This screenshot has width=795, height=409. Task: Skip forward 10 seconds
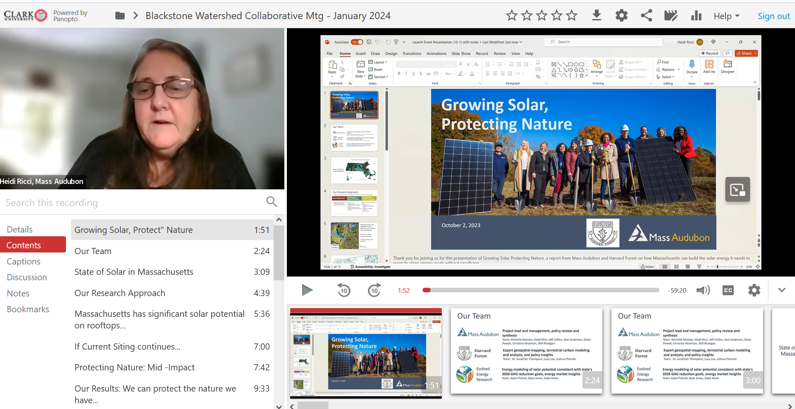pos(374,290)
